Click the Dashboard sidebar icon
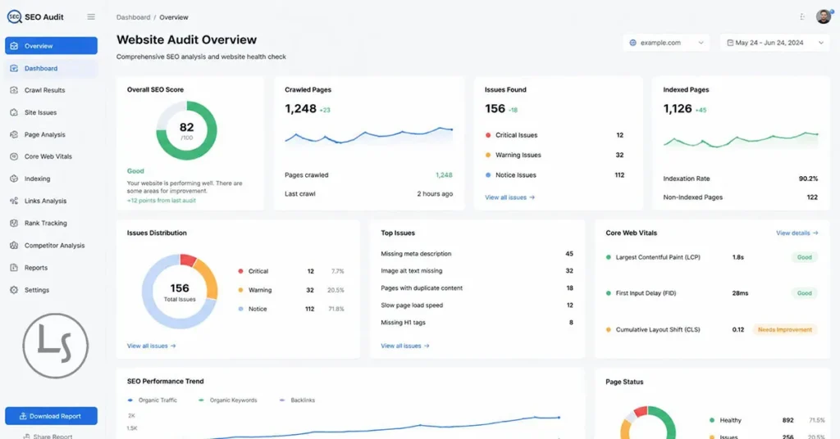 (x=15, y=69)
